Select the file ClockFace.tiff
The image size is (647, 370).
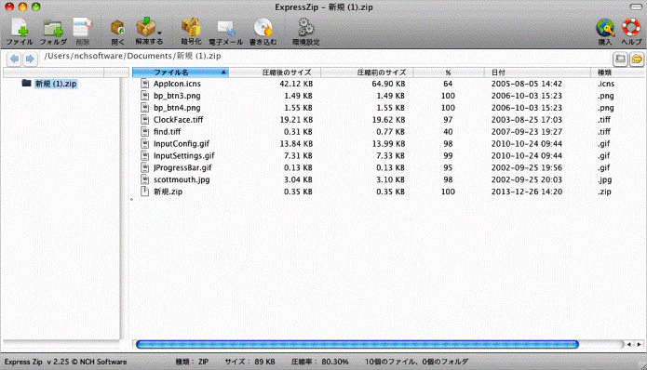178,120
